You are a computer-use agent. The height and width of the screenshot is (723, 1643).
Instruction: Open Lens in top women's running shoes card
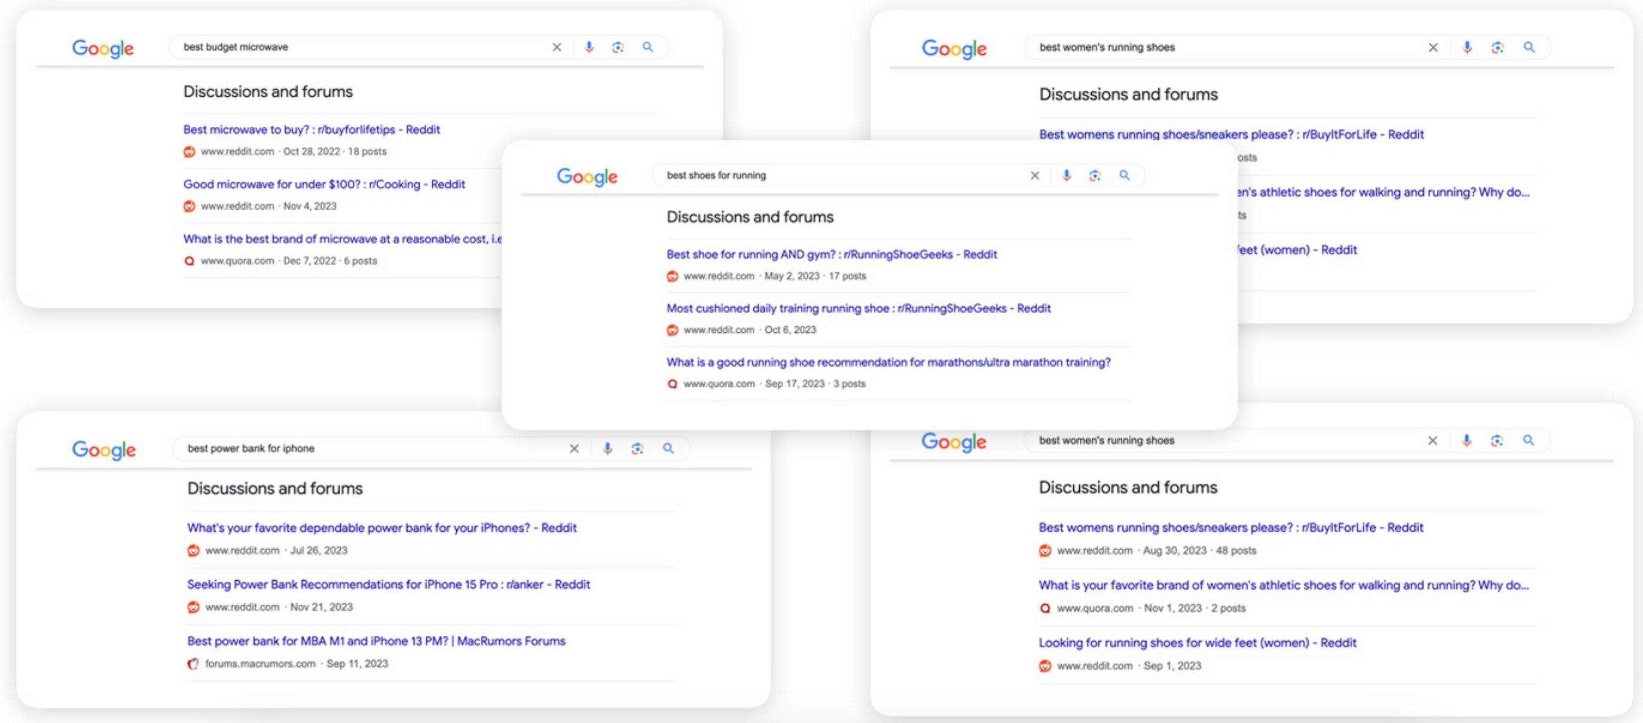click(1498, 47)
